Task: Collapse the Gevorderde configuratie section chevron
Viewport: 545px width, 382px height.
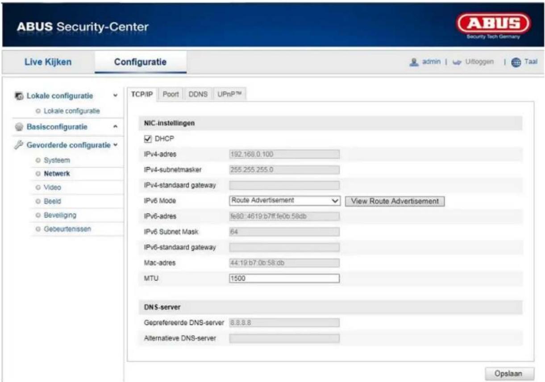Action: (116, 145)
